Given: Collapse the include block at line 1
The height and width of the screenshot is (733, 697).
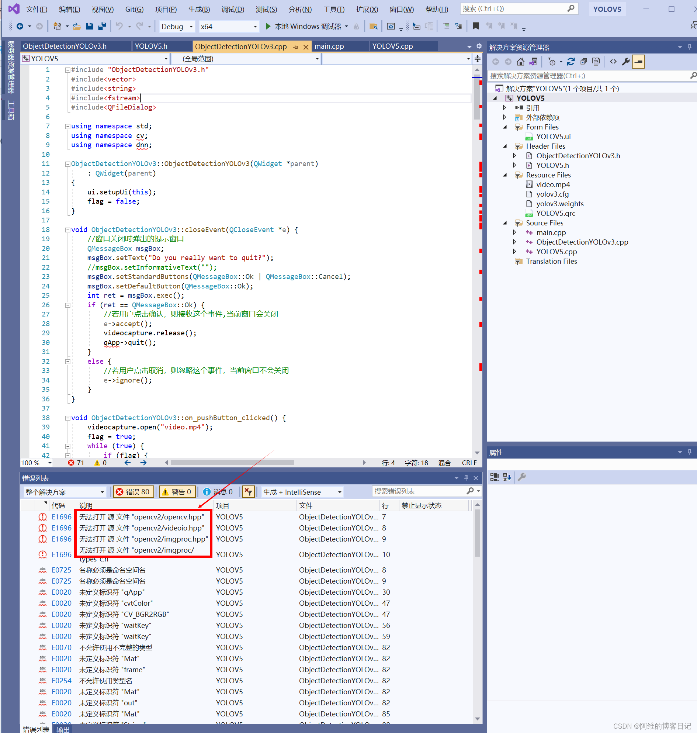Looking at the screenshot, I should 67,70.
